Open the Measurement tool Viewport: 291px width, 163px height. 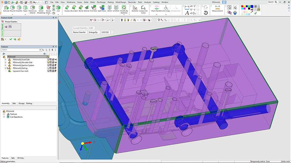click(217, 9)
